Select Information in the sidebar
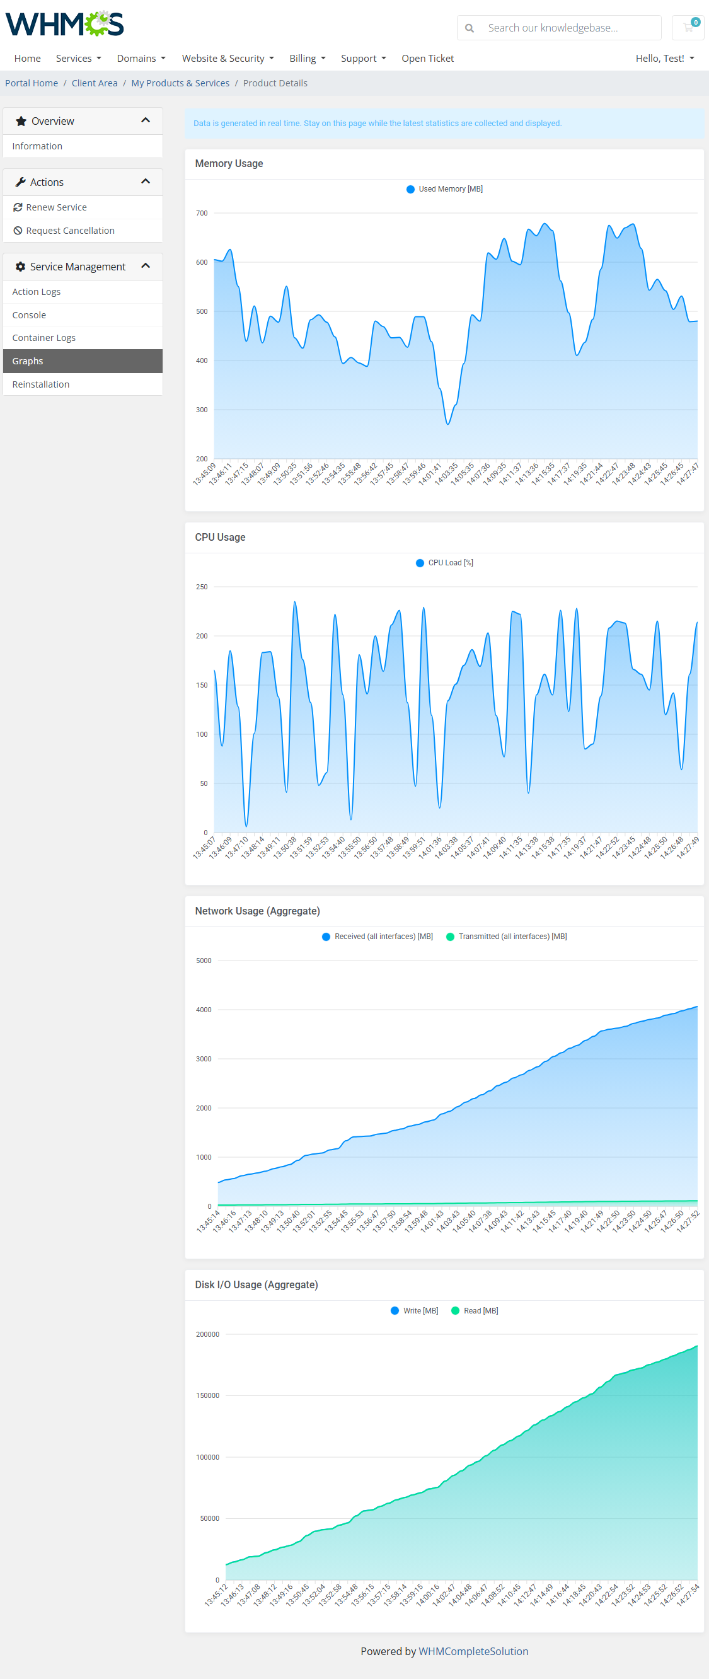Image resolution: width=709 pixels, height=1679 pixels. click(83, 146)
